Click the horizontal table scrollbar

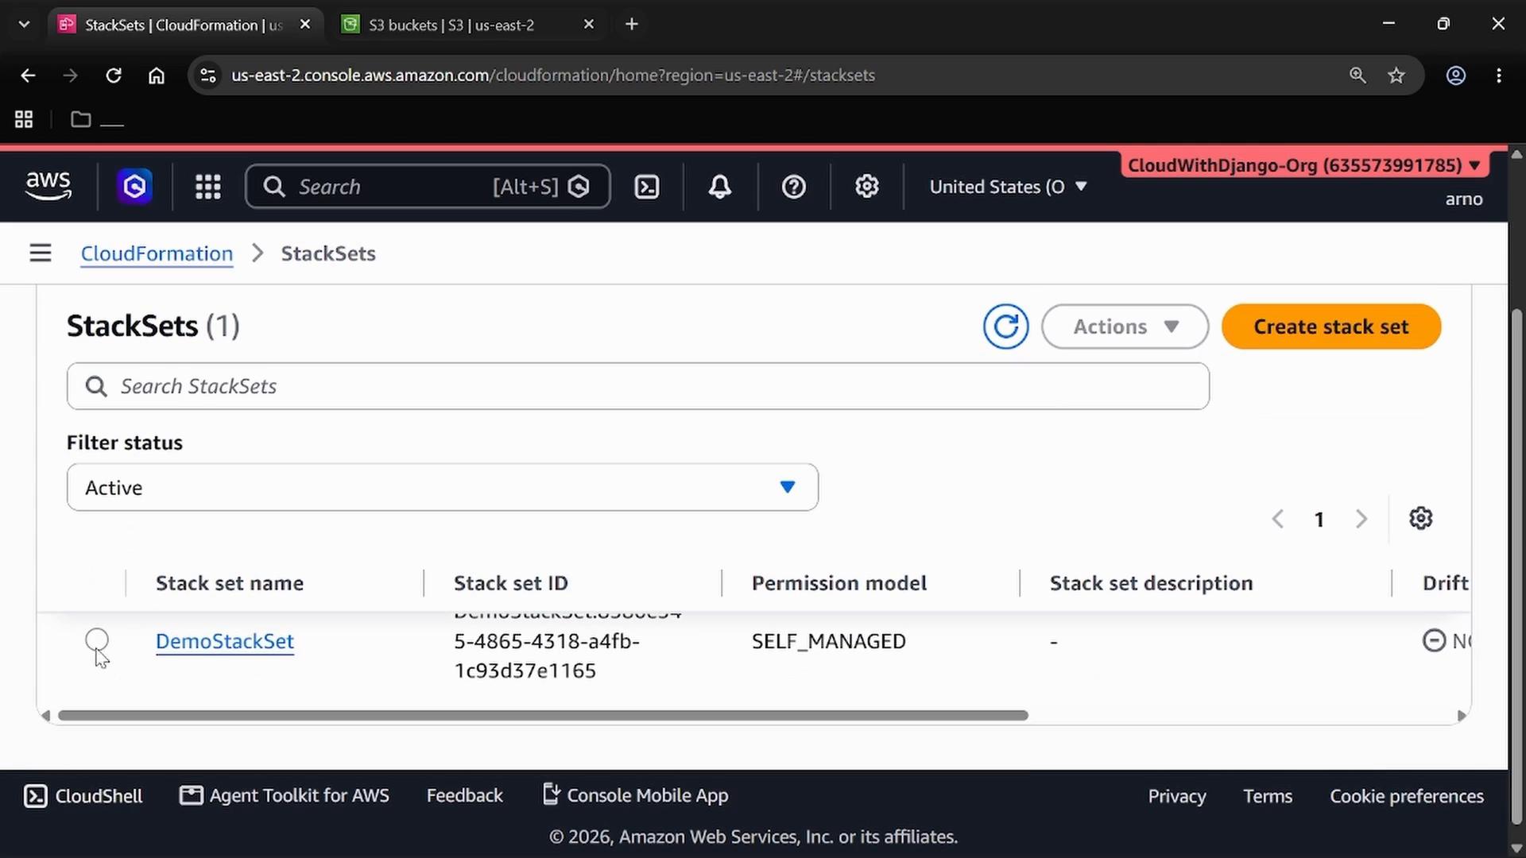pyautogui.click(x=544, y=716)
